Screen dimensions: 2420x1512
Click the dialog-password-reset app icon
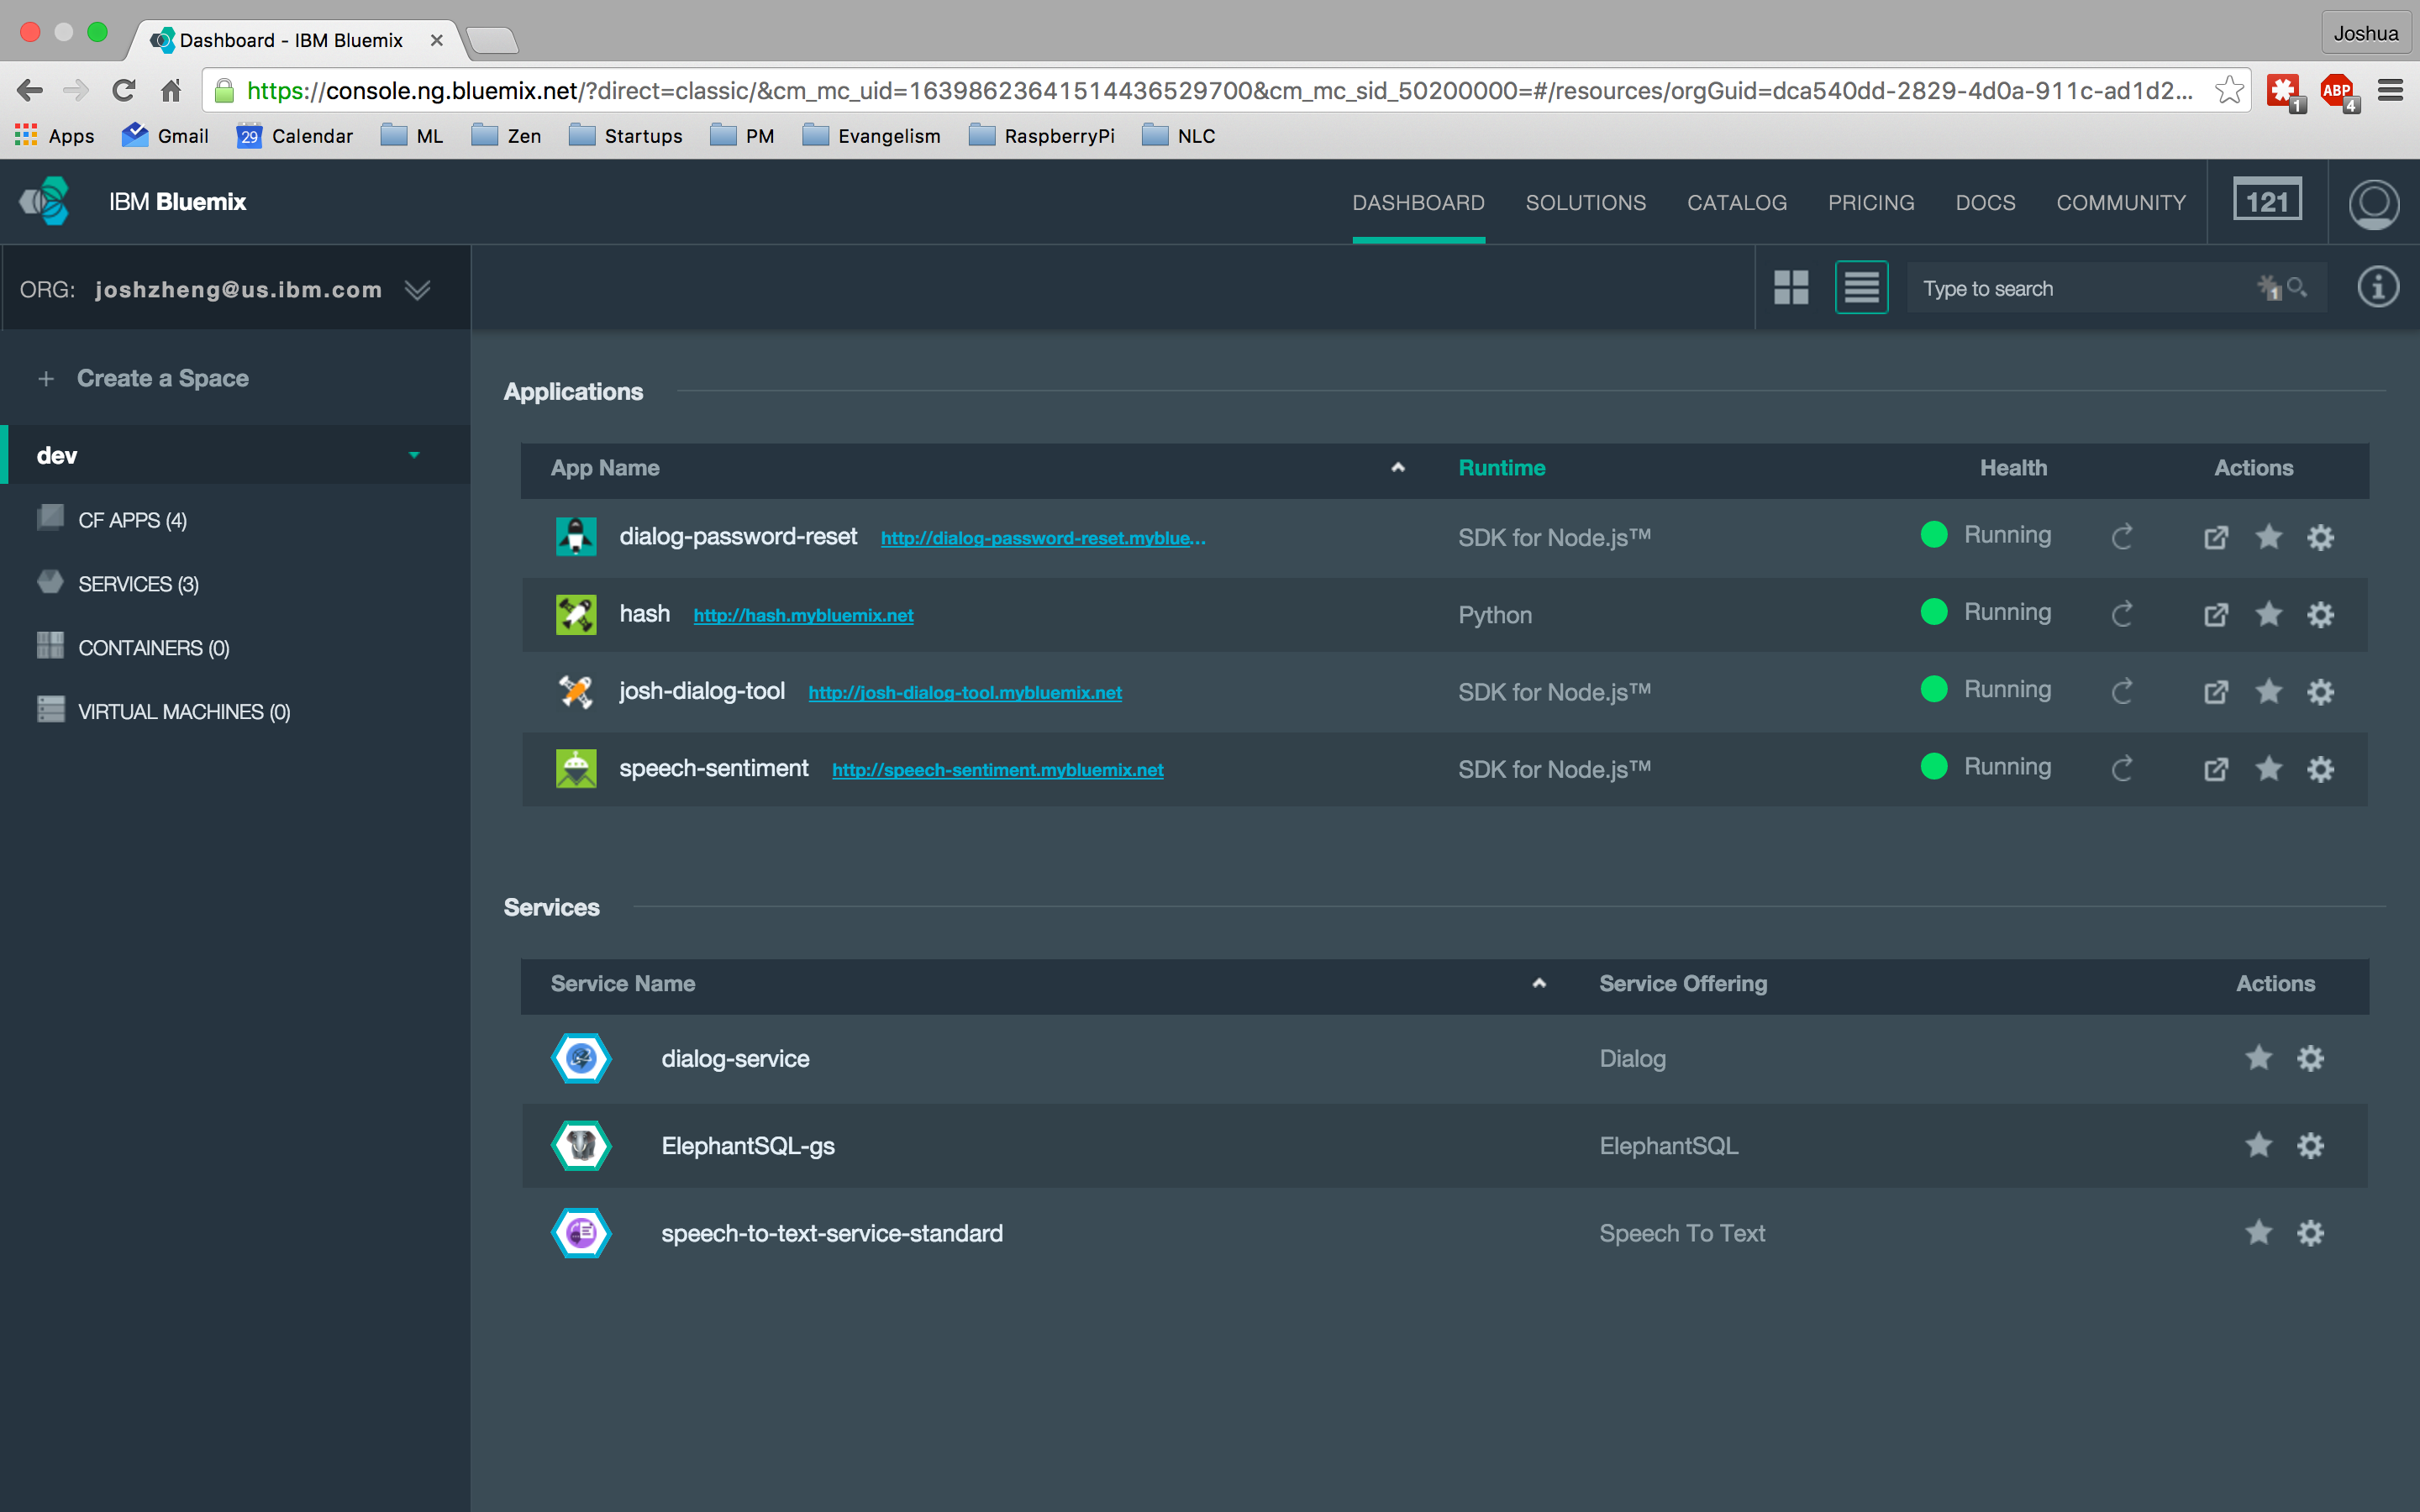[x=576, y=536]
